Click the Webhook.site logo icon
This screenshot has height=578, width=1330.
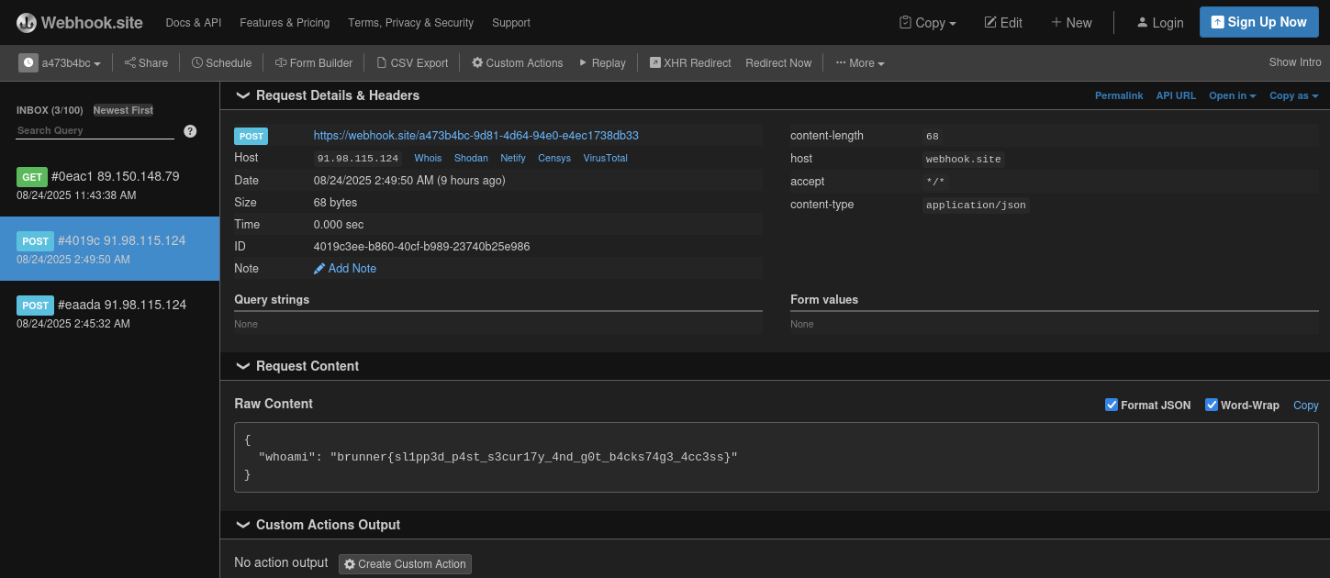(x=27, y=23)
